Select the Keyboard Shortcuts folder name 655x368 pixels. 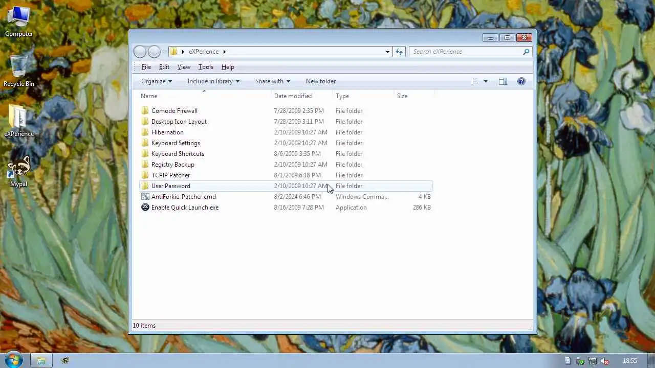(178, 154)
